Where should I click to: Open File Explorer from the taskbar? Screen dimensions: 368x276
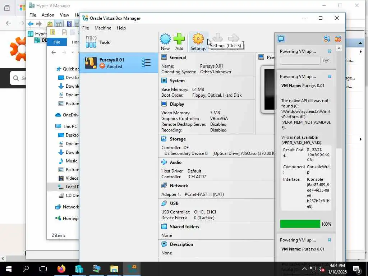114,269
